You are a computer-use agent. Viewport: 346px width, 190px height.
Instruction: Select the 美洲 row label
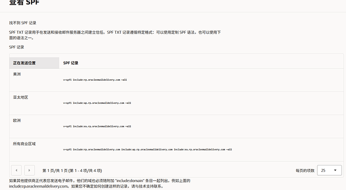[17, 74]
